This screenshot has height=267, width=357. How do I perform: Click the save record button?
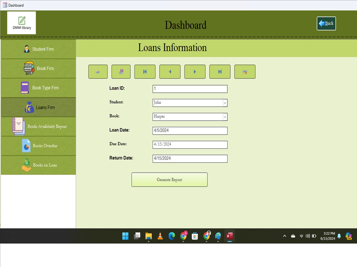121,72
